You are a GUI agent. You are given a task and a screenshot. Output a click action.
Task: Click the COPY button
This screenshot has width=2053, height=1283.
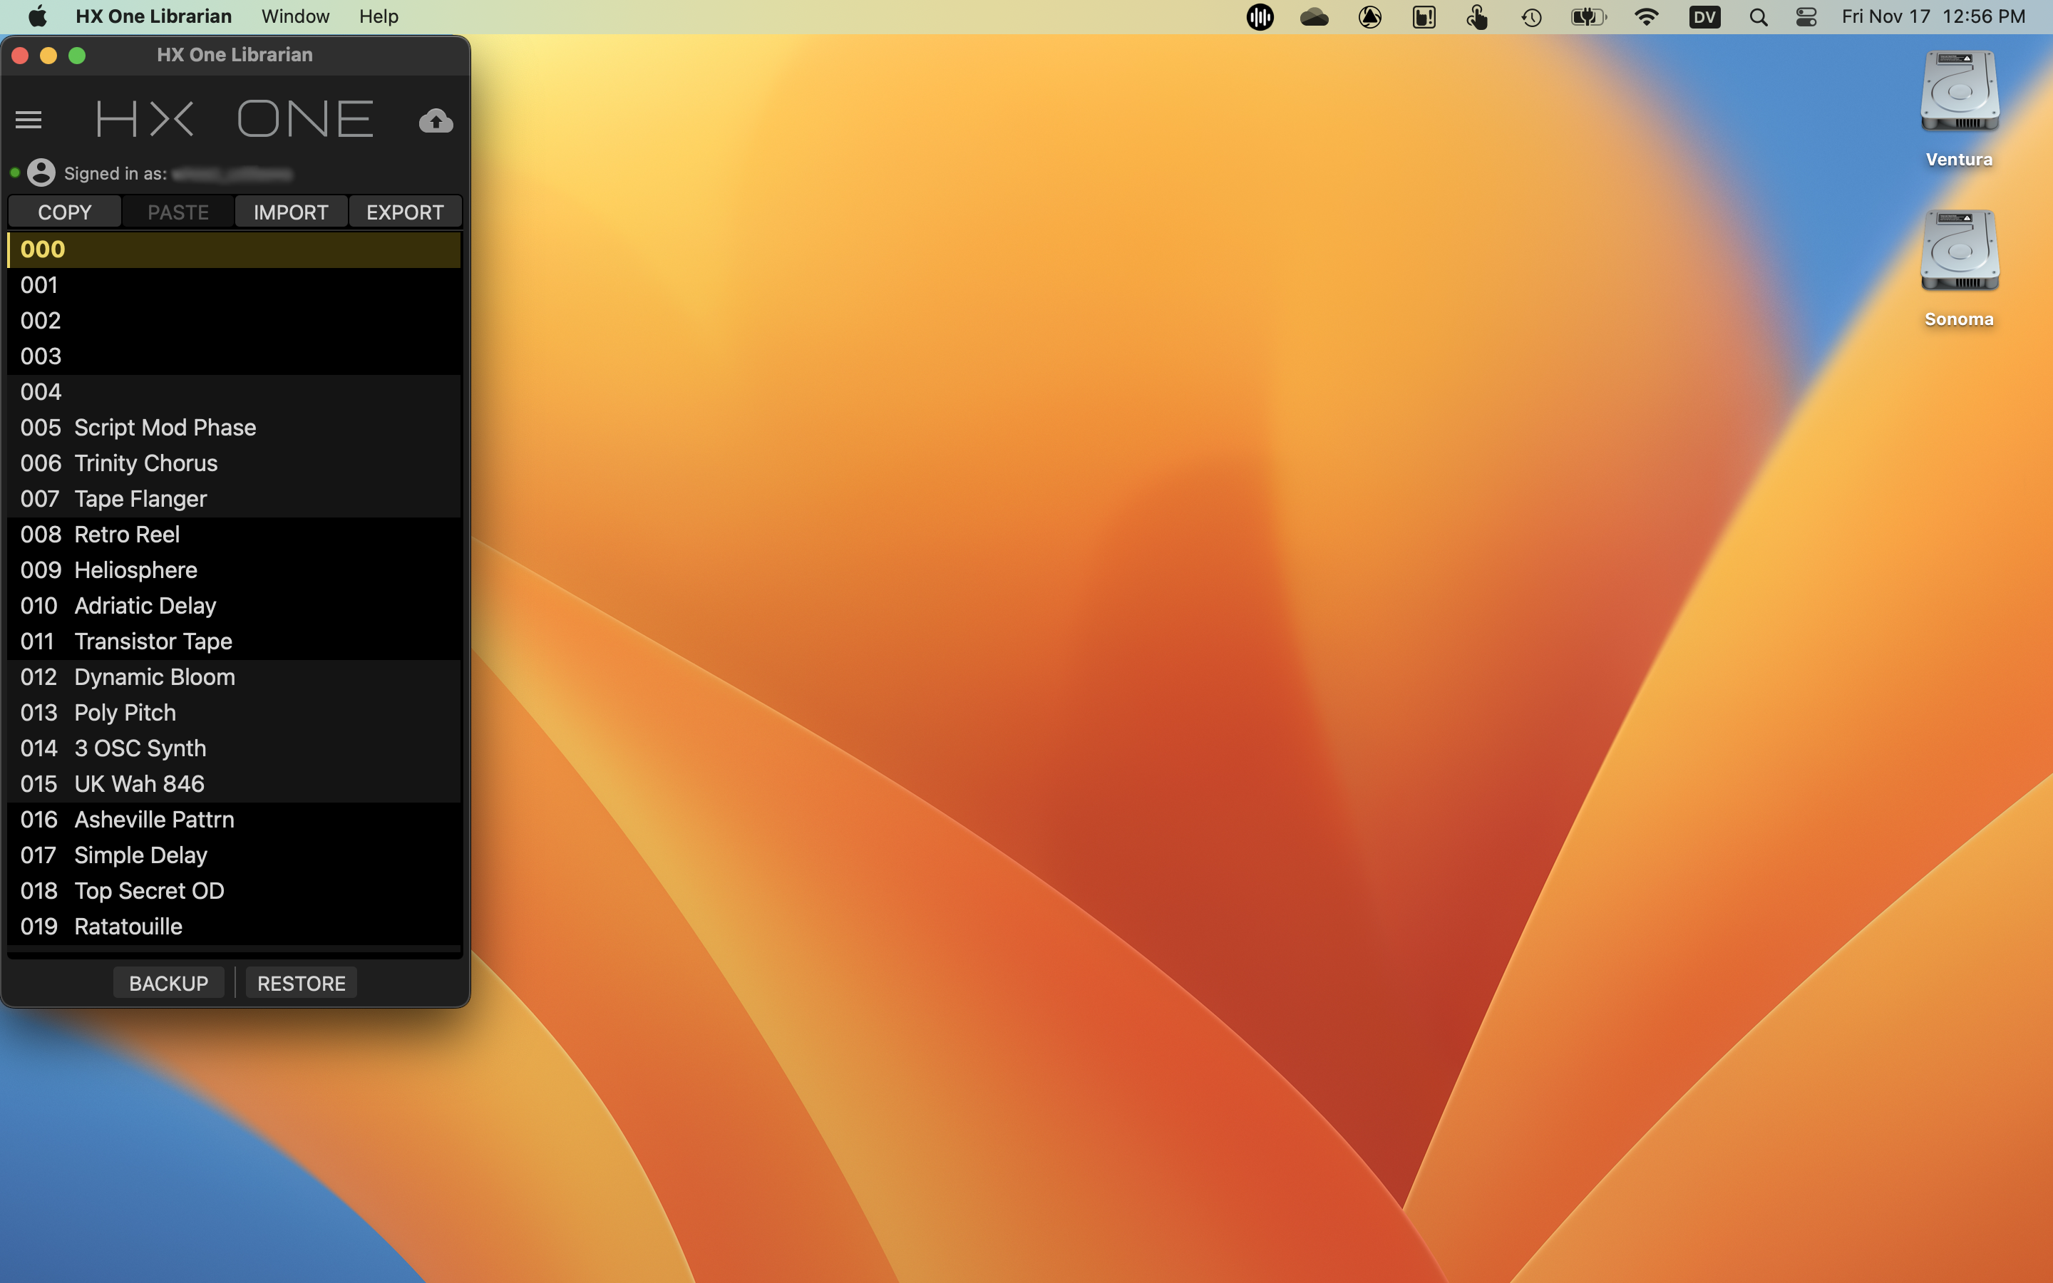pyautogui.click(x=64, y=212)
